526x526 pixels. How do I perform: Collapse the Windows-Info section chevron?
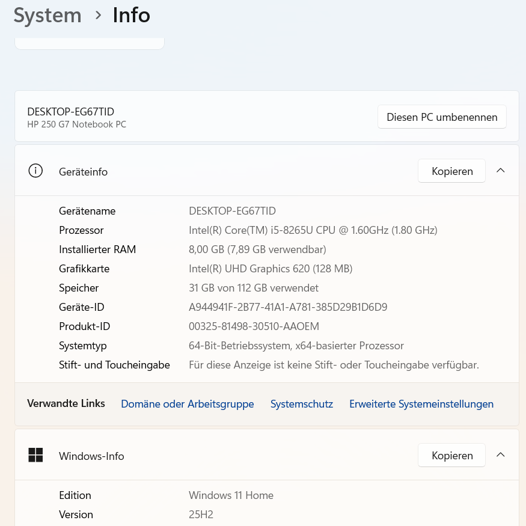pyautogui.click(x=500, y=455)
